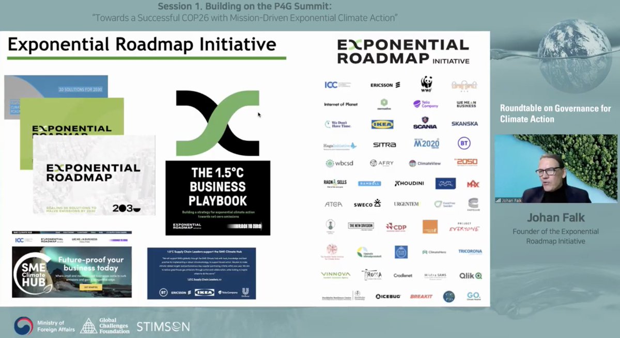Image resolution: width=620 pixels, height=338 pixels.
Task: Click the GO Climate Neutral logo
Action: (474, 296)
